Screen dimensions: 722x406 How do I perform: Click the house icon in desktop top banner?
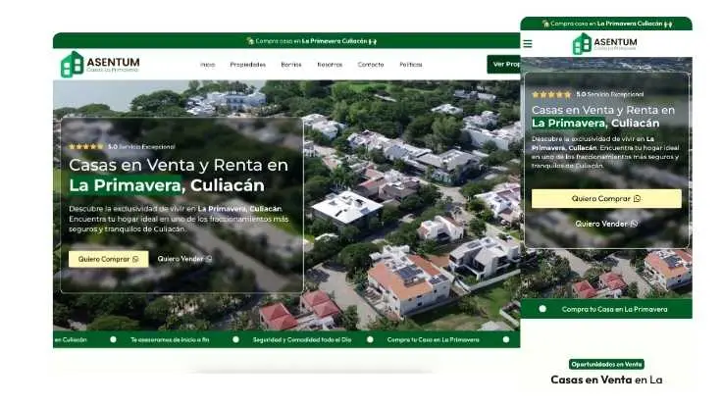249,41
